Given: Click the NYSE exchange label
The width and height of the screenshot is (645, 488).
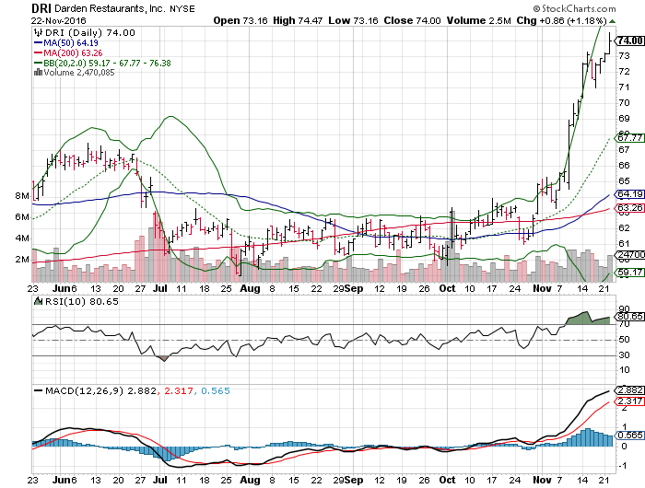Looking at the screenshot, I should [x=182, y=9].
